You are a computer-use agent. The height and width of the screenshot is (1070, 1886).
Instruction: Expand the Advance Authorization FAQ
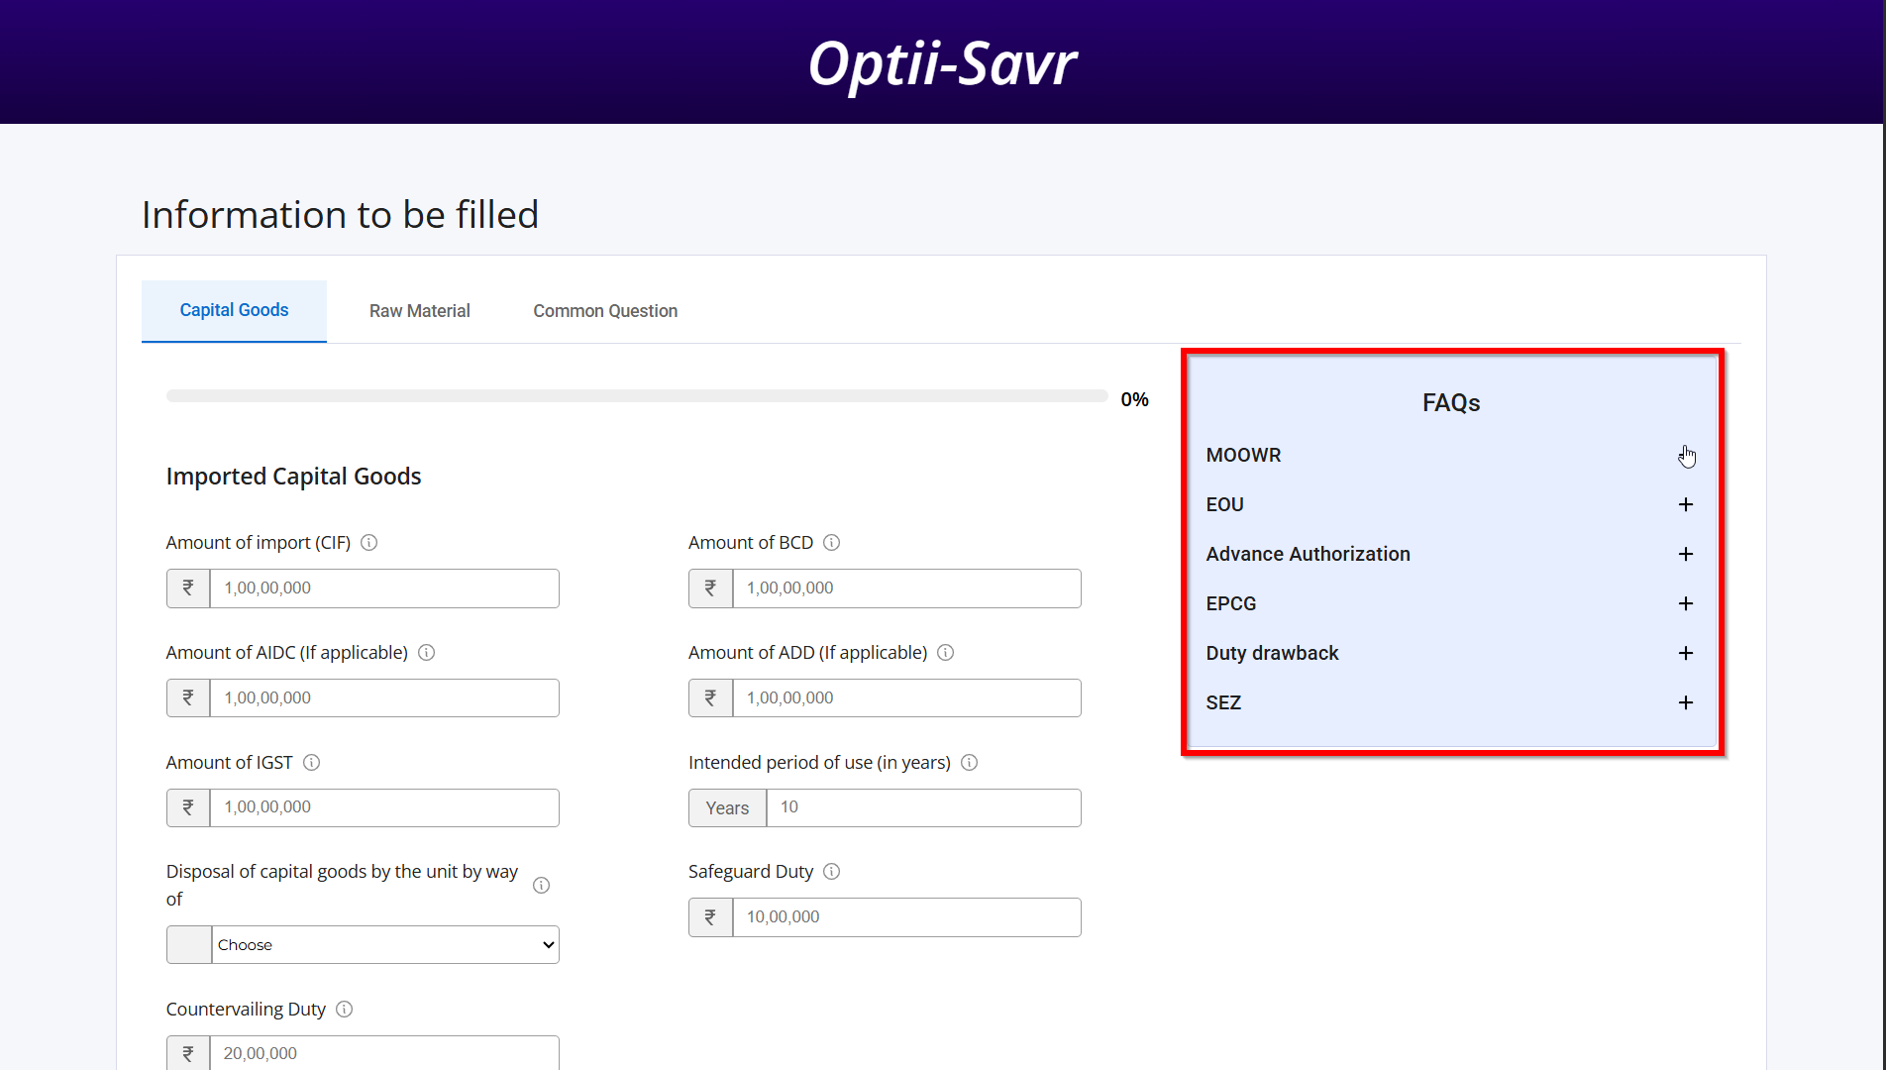1686,554
